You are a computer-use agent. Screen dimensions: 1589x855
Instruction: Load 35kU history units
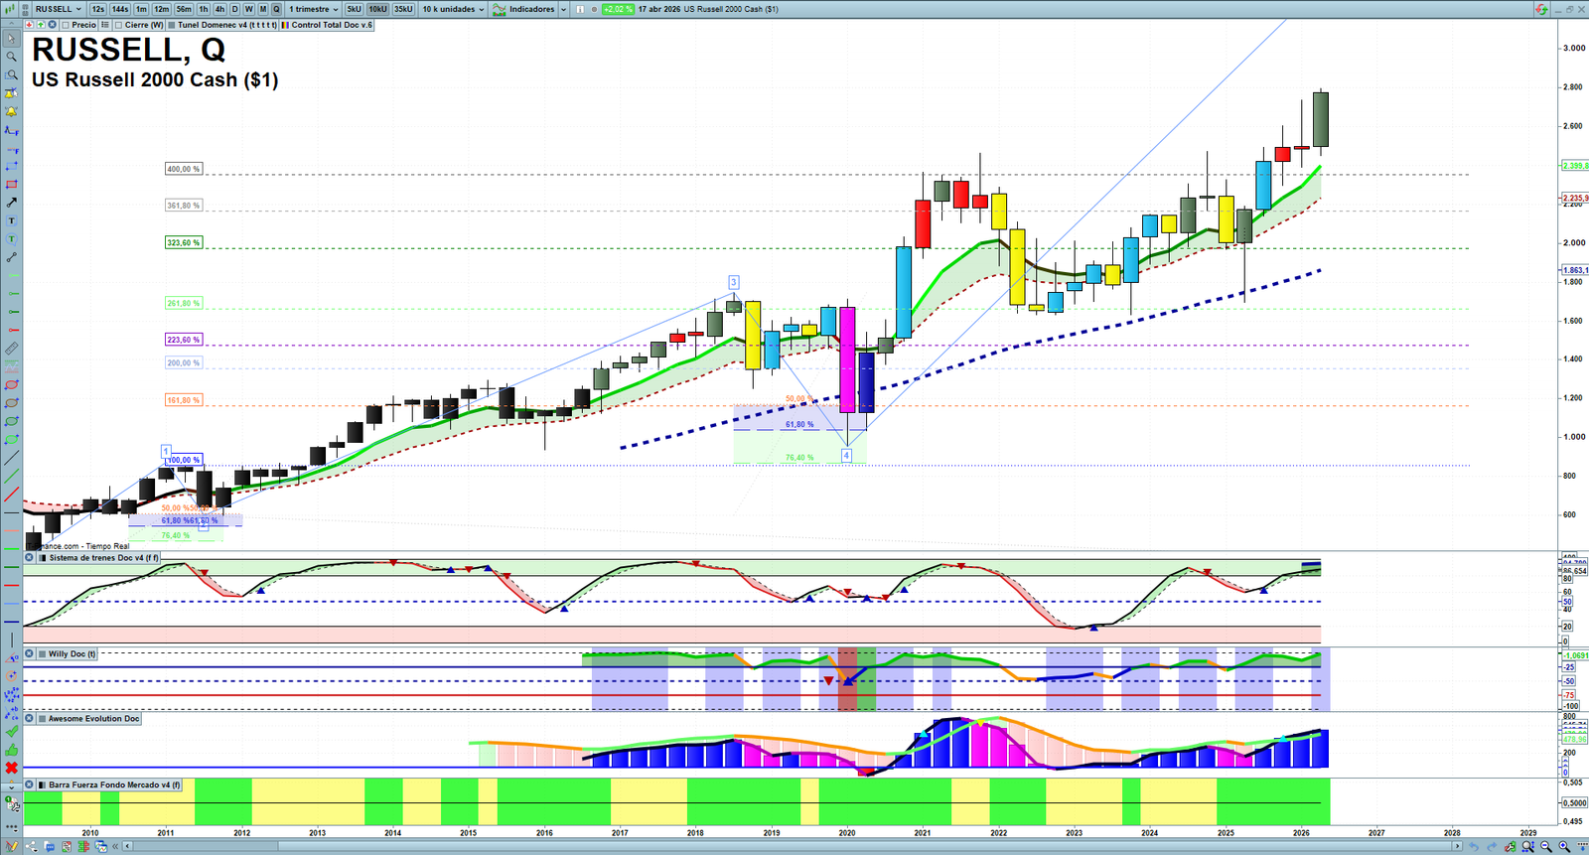tap(403, 9)
